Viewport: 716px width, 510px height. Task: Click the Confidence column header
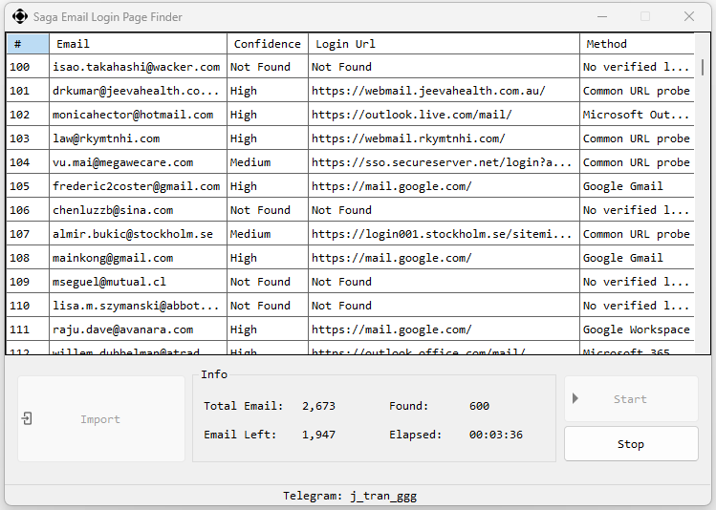click(x=268, y=44)
